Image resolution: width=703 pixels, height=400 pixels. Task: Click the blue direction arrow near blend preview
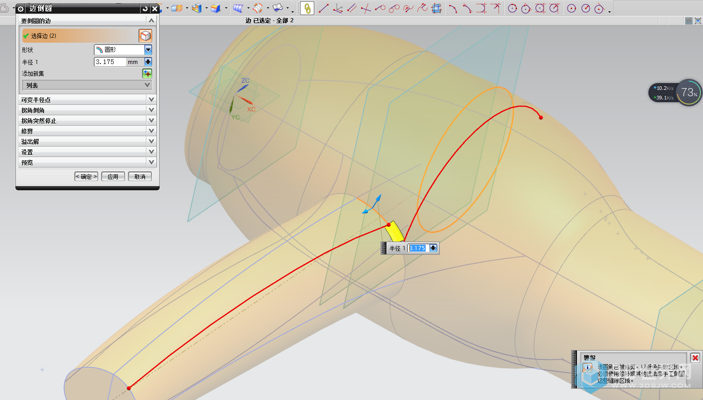pos(378,199)
